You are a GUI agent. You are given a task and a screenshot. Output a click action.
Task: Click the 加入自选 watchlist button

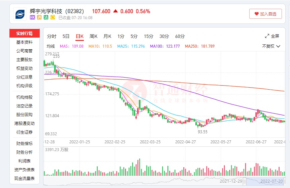(265, 14)
